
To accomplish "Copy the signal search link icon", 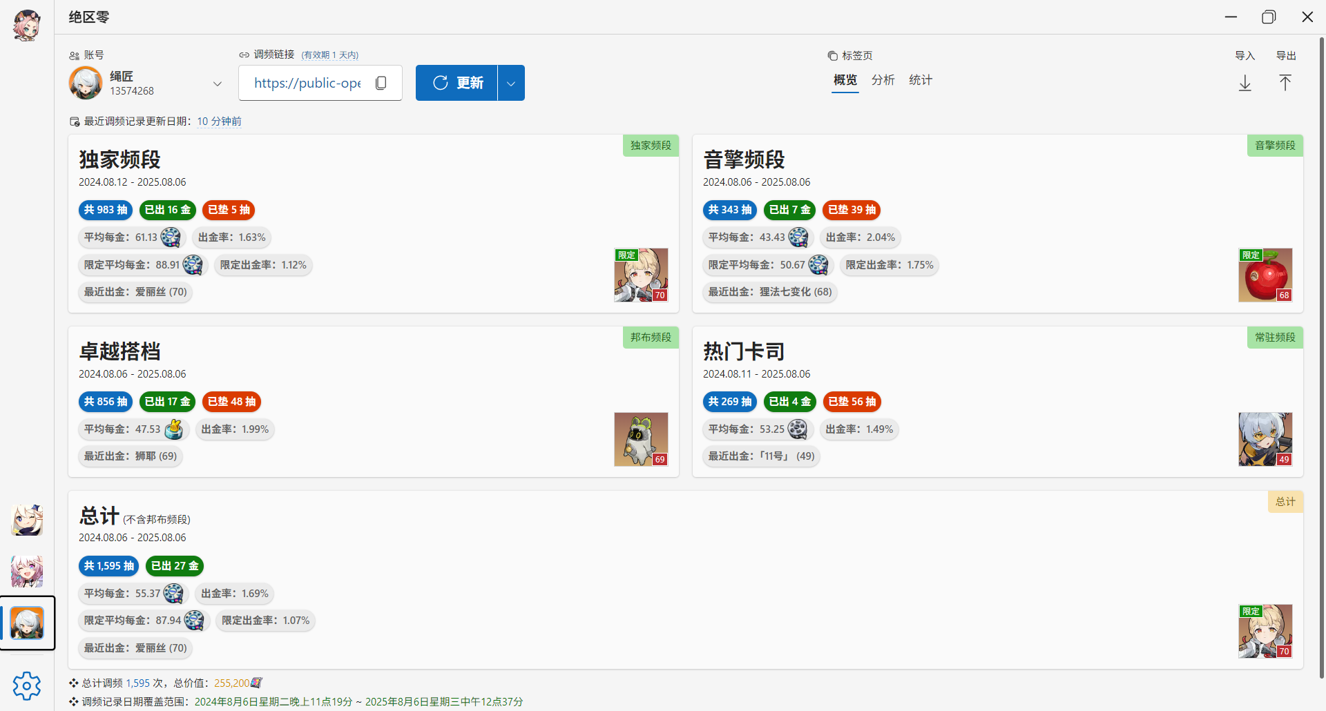I will coord(381,83).
